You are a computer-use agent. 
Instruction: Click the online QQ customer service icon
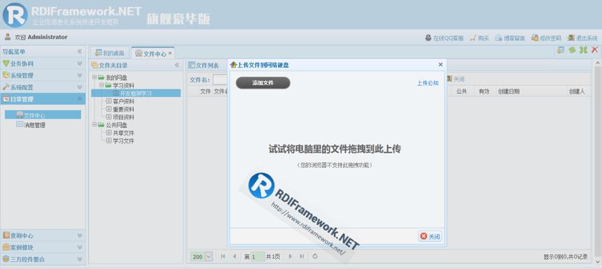(x=428, y=38)
